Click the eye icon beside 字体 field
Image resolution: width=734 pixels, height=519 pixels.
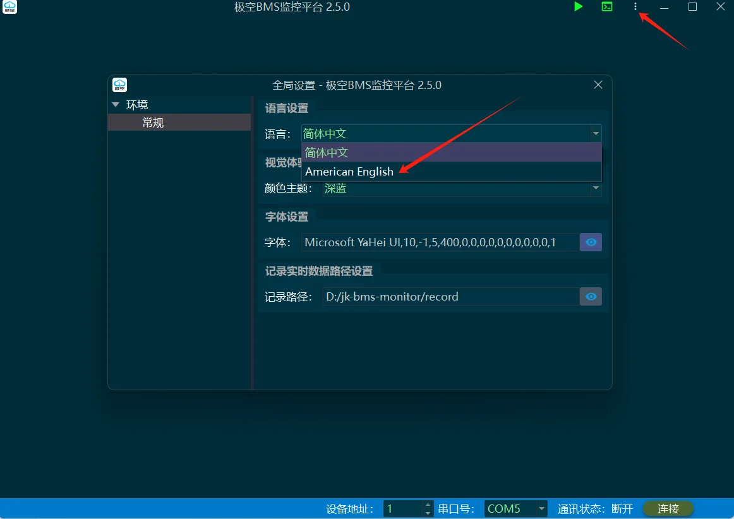[x=591, y=242]
